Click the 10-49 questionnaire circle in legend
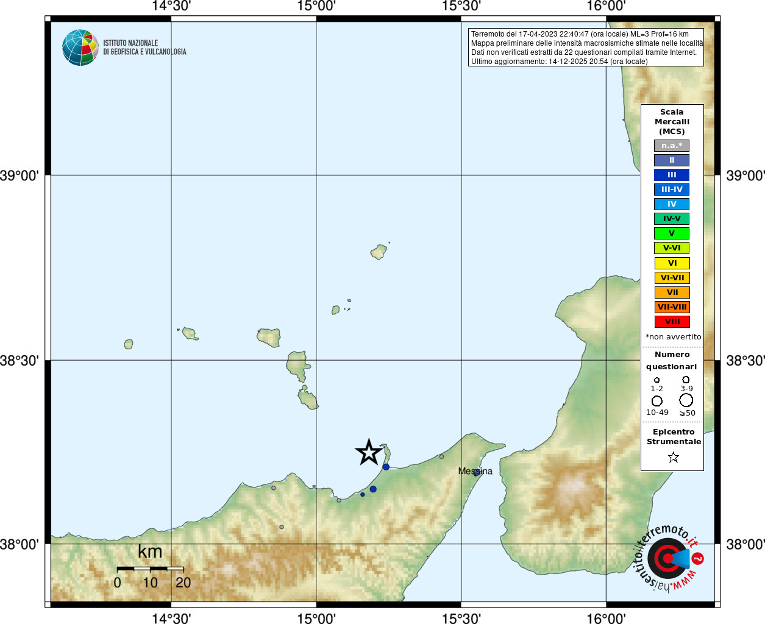 click(657, 401)
